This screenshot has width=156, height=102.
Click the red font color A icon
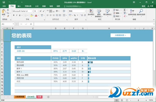coord(36,15)
